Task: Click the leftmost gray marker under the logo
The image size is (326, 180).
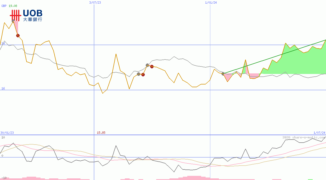Action: coord(13,20)
